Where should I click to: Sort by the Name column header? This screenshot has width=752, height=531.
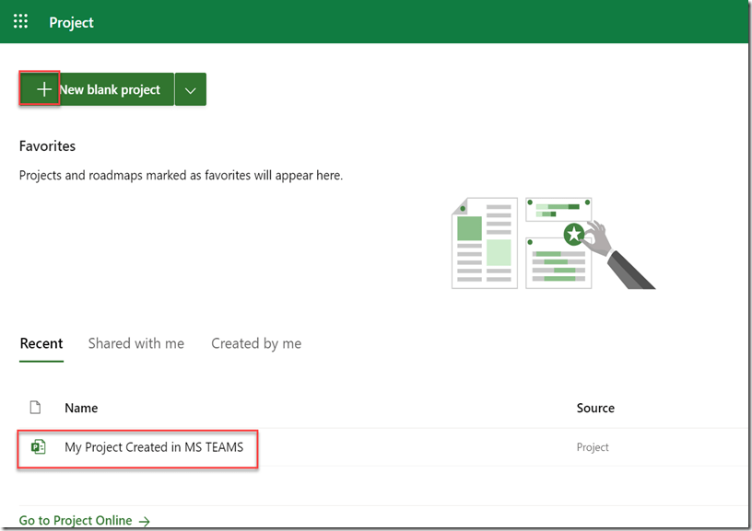click(81, 408)
